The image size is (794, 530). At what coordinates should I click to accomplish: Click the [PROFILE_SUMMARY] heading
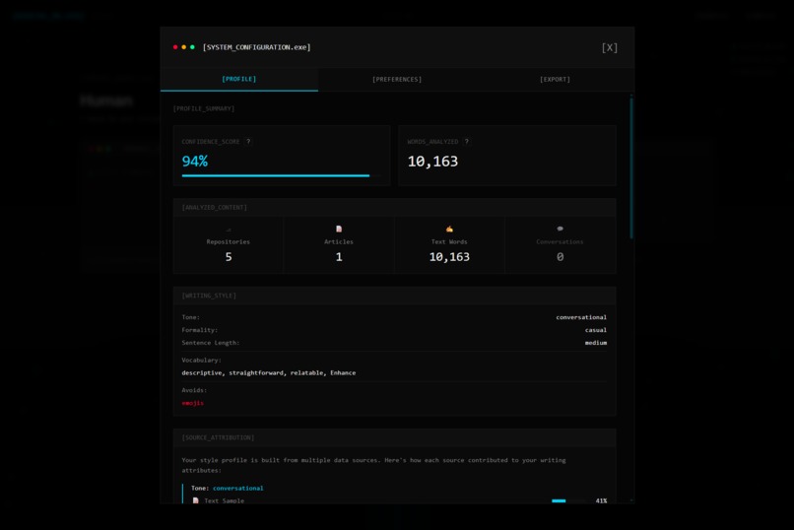pos(204,108)
